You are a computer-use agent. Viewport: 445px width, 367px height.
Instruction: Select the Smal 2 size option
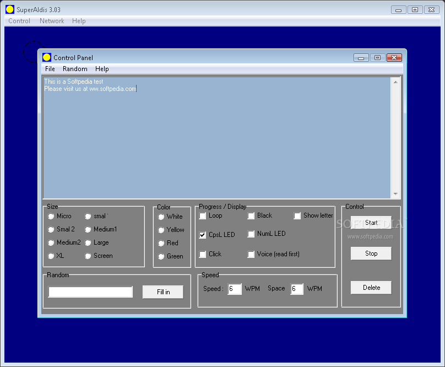point(51,229)
